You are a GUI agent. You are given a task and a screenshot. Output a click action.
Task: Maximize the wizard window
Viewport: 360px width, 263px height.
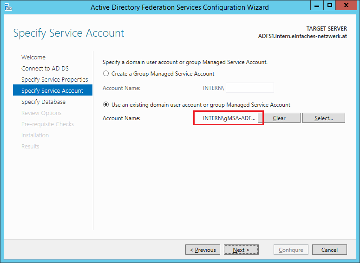click(x=330, y=6)
